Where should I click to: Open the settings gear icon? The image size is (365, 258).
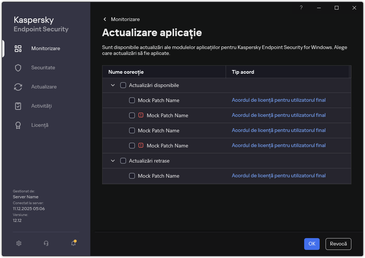click(x=18, y=243)
